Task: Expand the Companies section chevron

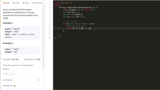Action: coord(38,85)
